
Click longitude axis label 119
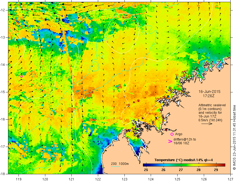19,179
